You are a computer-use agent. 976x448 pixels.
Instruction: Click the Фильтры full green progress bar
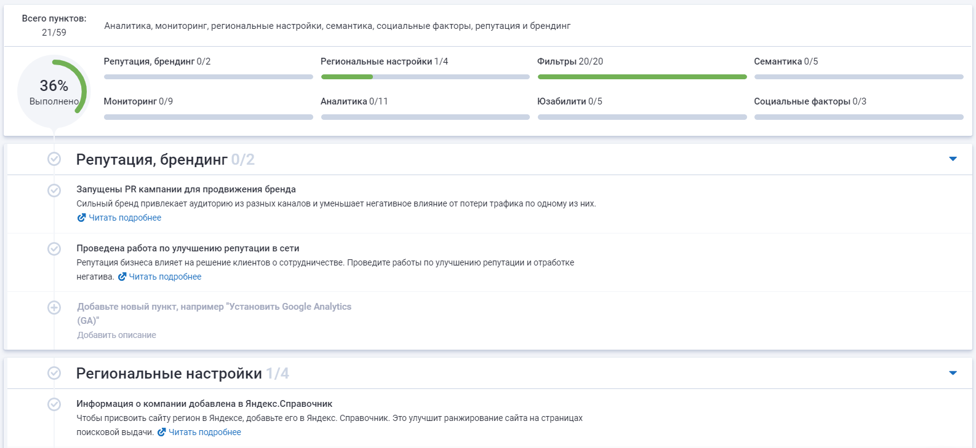pos(642,77)
